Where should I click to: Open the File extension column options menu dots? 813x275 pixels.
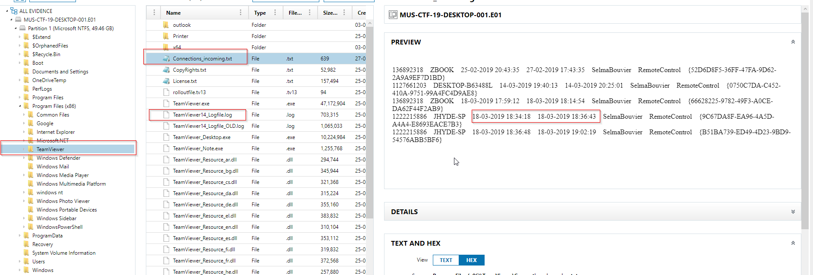[309, 13]
